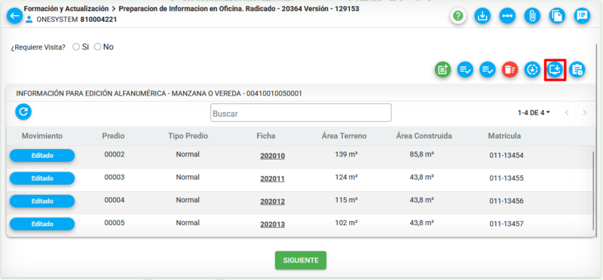Click the red-highlighted download icon
The height and width of the screenshot is (280, 603).
point(555,69)
